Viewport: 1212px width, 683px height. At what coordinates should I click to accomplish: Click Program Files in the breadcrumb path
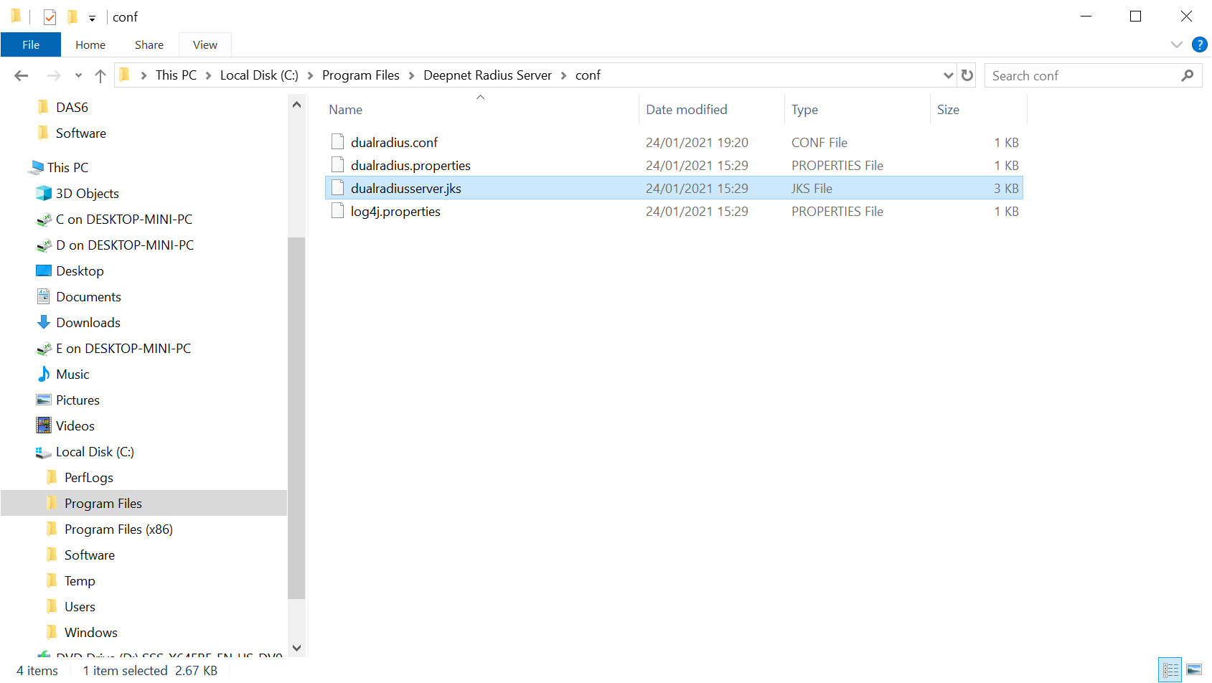tap(360, 75)
